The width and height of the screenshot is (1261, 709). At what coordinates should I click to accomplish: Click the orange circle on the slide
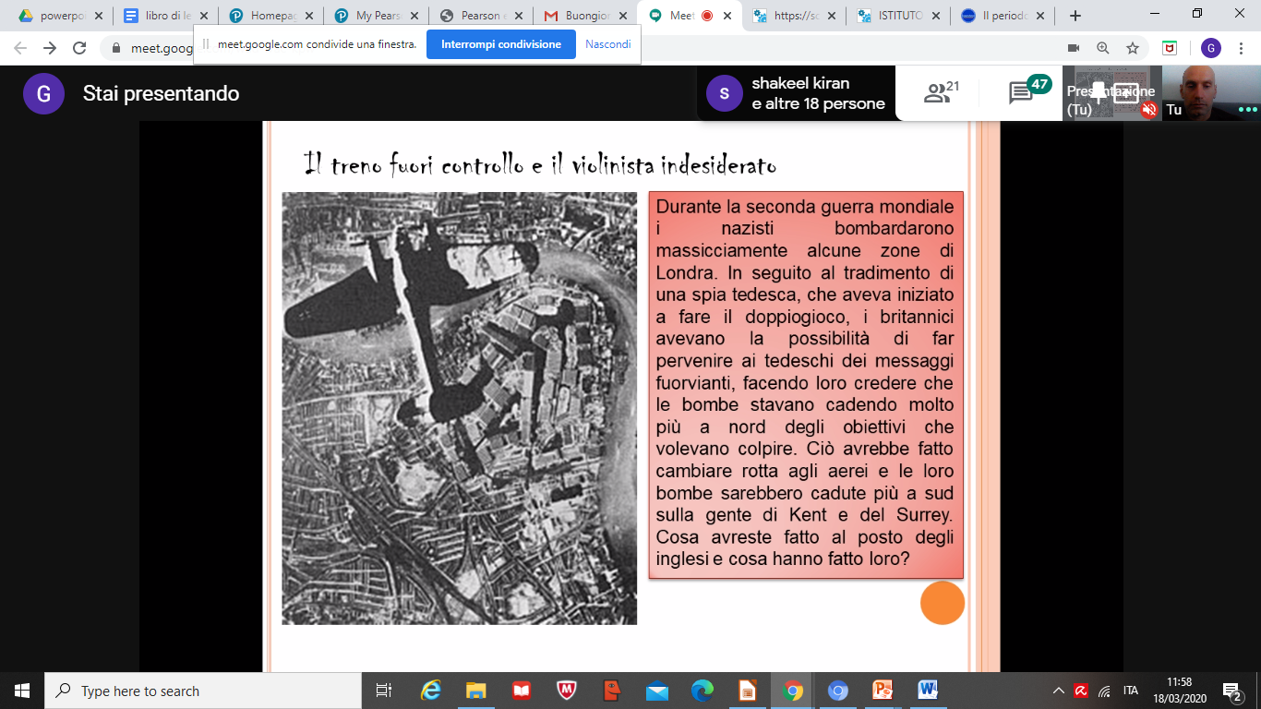(943, 603)
